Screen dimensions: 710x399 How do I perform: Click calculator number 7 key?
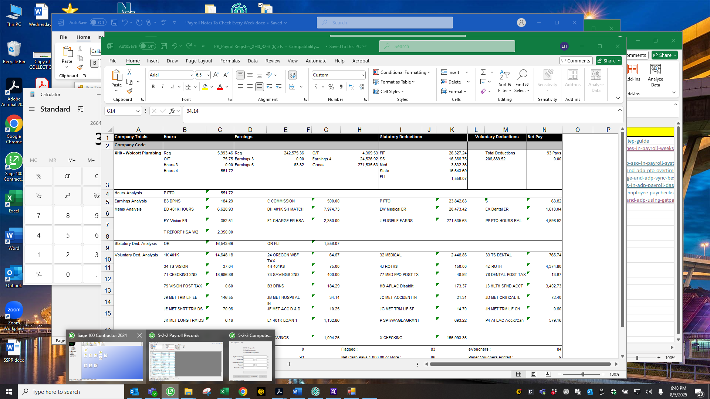pyautogui.click(x=38, y=215)
